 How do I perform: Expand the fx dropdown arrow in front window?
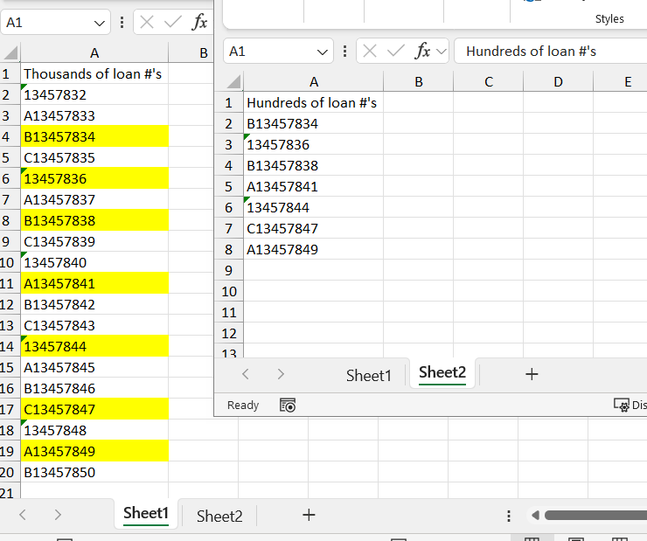[442, 52]
